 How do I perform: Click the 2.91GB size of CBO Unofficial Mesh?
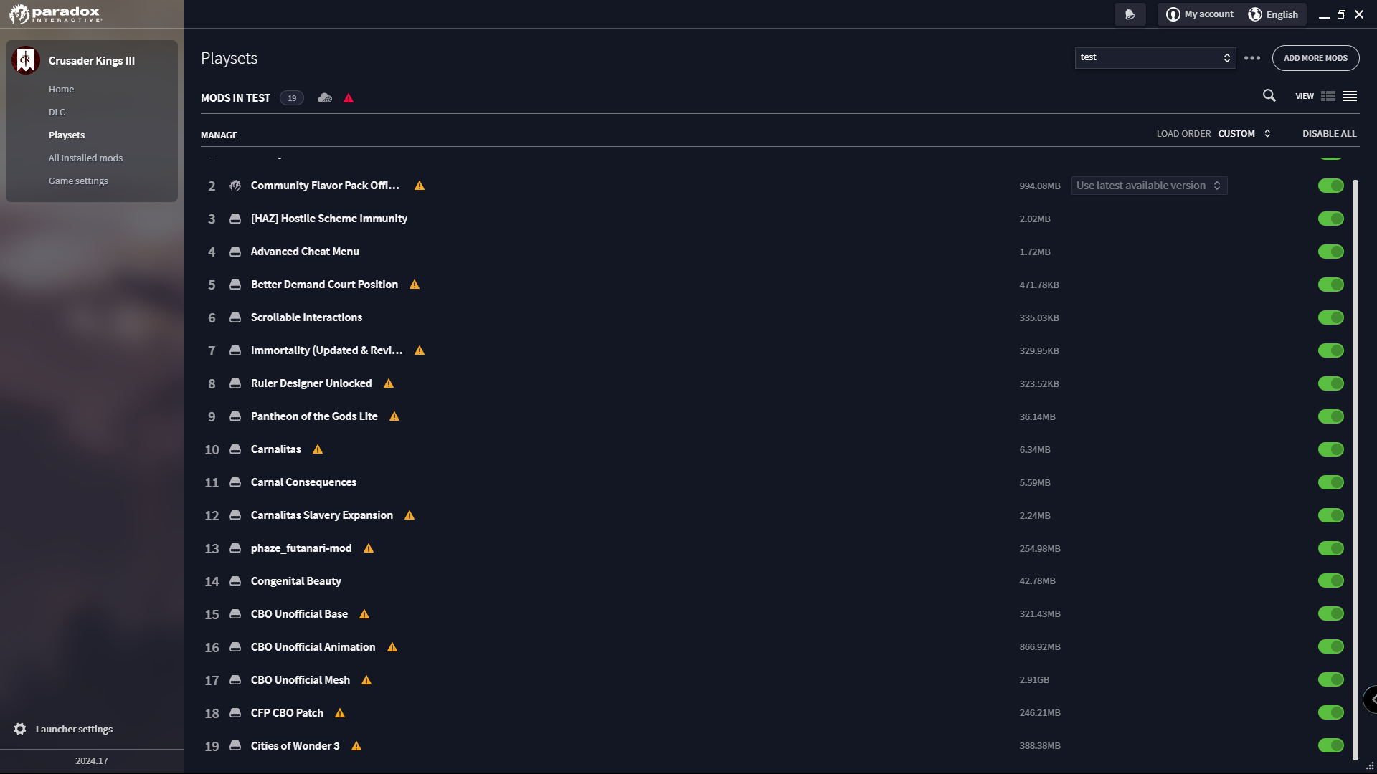(1034, 680)
